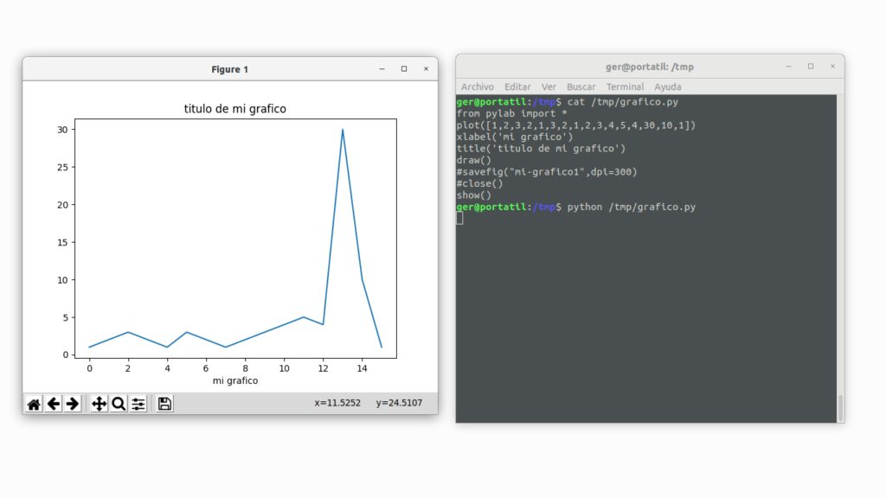Maximize the Figure 1 window
The height and width of the screenshot is (498, 886).
pyautogui.click(x=403, y=68)
